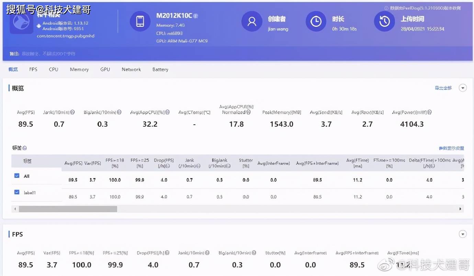Click the help icon beside 标签 heading
This screenshot has height=276, width=474.
25,148
